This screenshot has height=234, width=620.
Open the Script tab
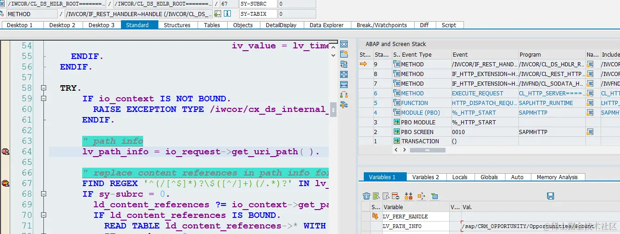449,25
